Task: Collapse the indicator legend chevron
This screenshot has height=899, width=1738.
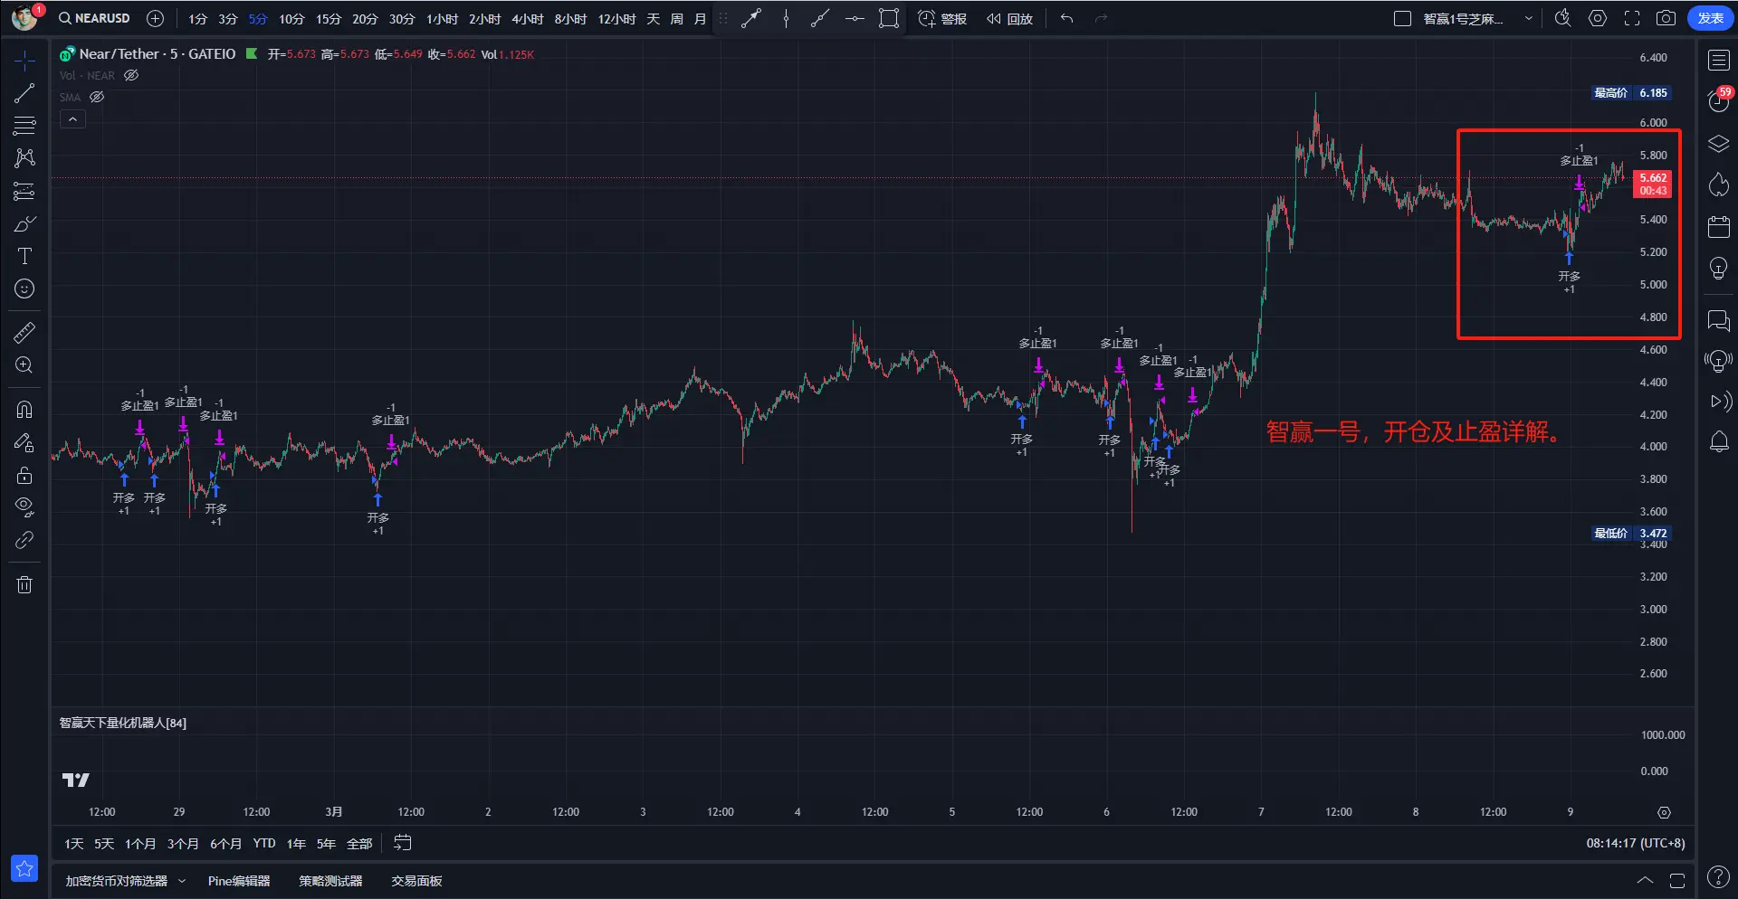Action: pos(72,119)
